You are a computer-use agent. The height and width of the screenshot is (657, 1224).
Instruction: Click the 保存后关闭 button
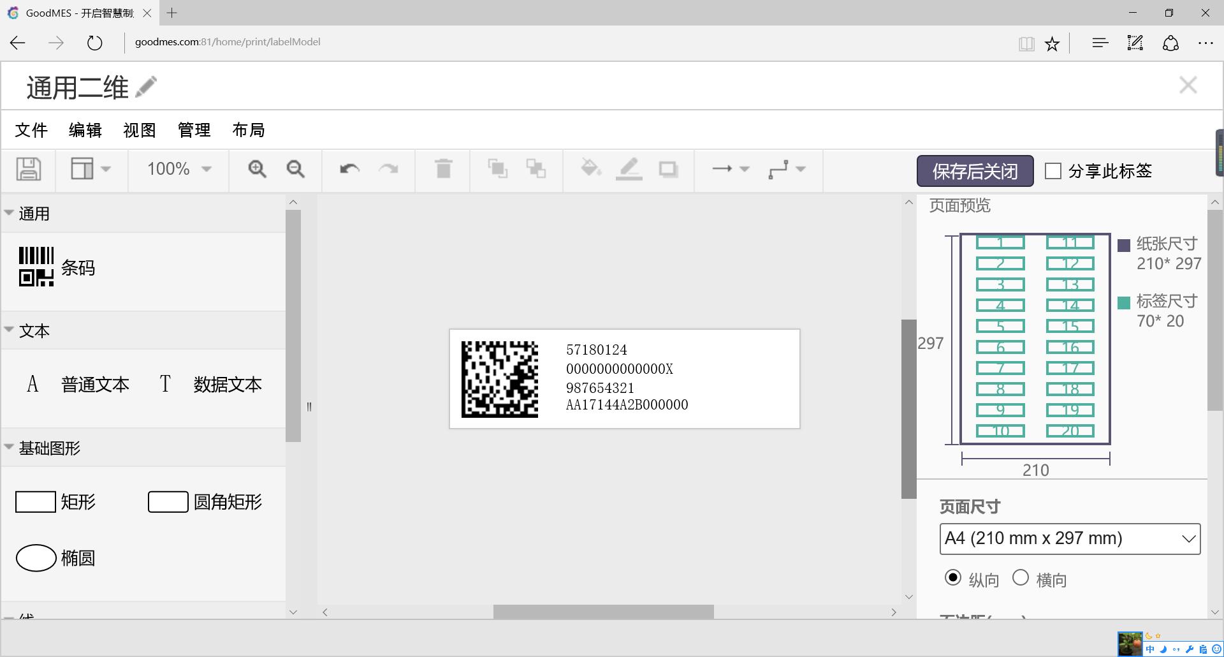pyautogui.click(x=975, y=171)
